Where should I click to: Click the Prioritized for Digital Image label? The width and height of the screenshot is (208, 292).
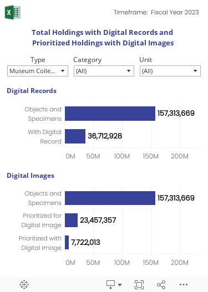pos(41,221)
